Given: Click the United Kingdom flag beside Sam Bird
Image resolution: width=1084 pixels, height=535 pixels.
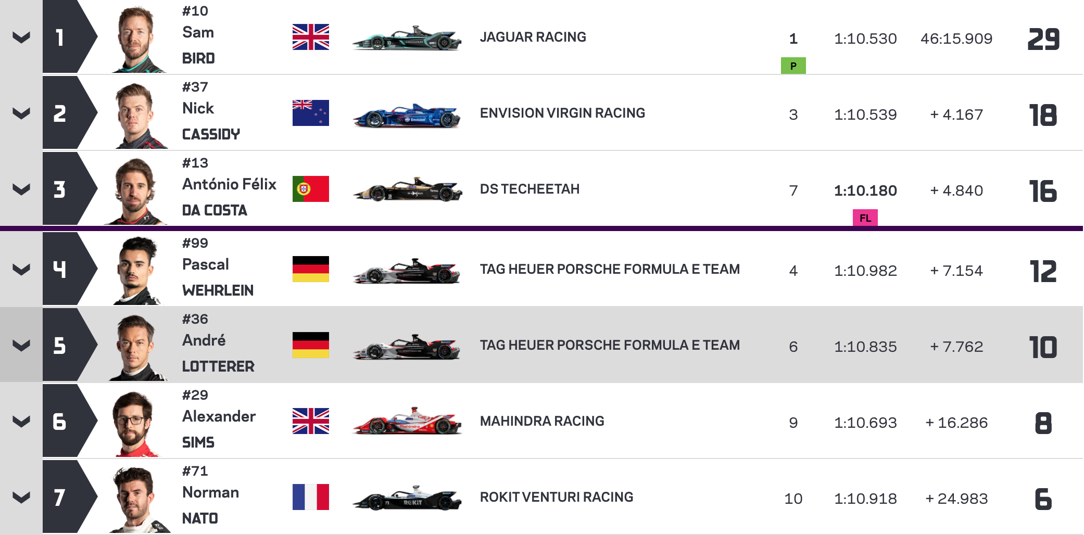Looking at the screenshot, I should [311, 37].
